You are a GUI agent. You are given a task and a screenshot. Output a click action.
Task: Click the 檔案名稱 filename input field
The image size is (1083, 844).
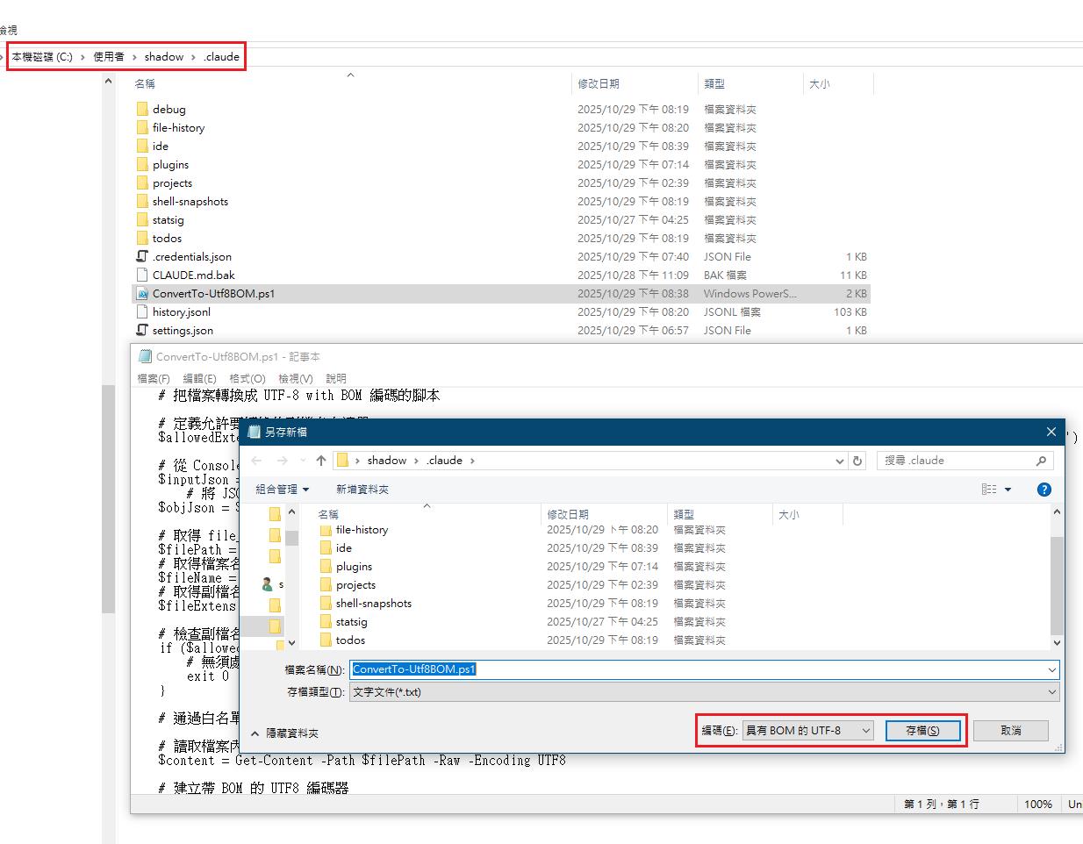coord(702,669)
